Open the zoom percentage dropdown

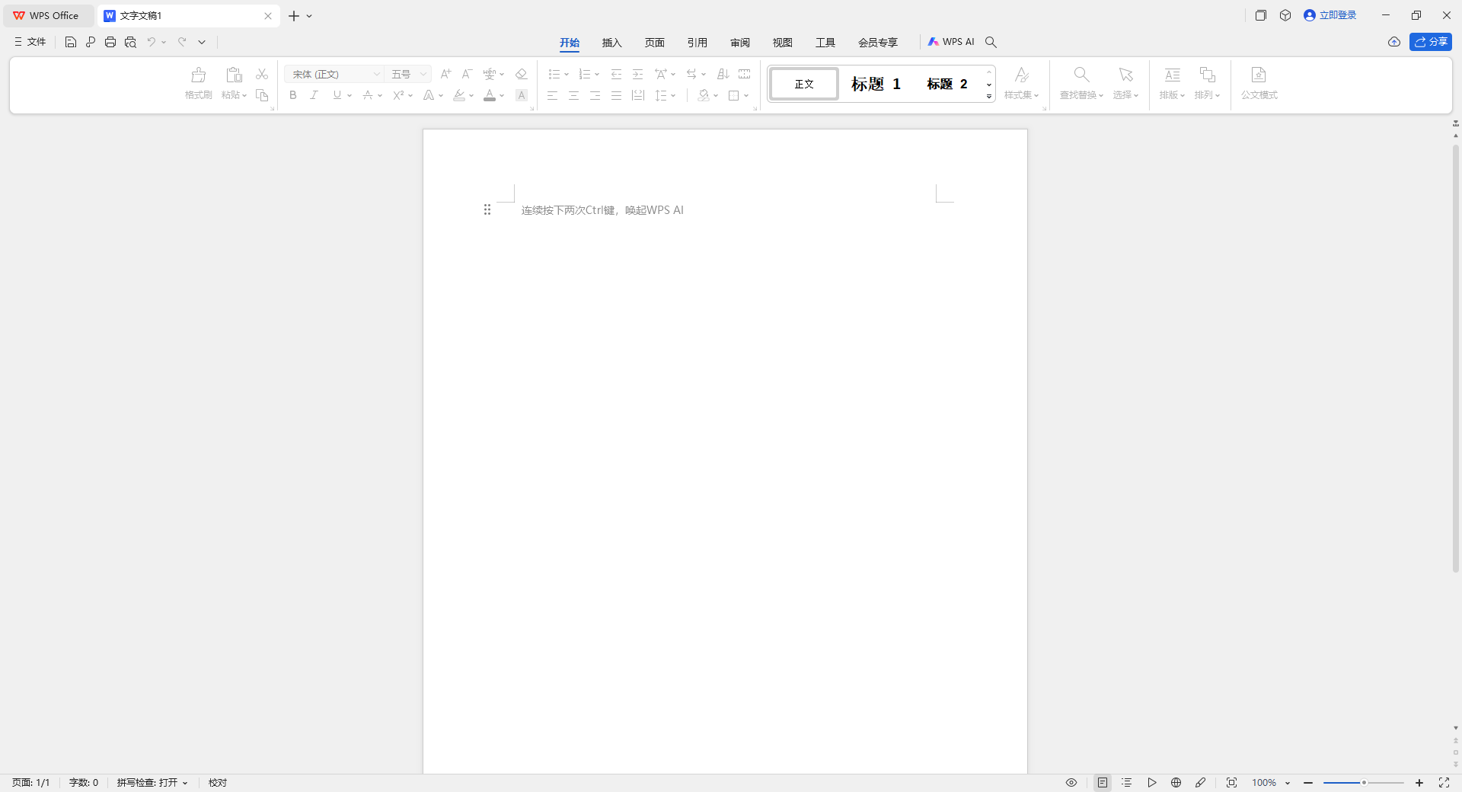(x=1269, y=783)
